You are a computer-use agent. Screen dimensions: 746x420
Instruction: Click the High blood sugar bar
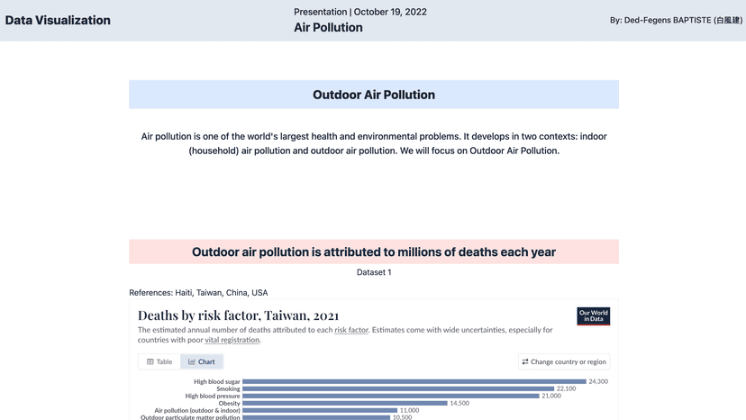(x=414, y=382)
